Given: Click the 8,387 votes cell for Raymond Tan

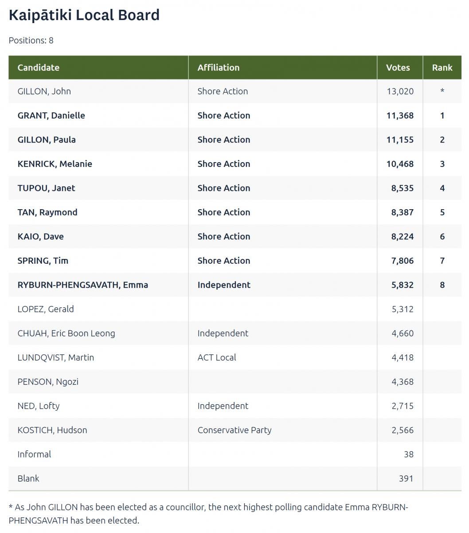Looking at the screenshot, I should (x=402, y=212).
